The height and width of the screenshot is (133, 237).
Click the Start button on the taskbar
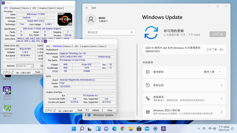(74, 129)
